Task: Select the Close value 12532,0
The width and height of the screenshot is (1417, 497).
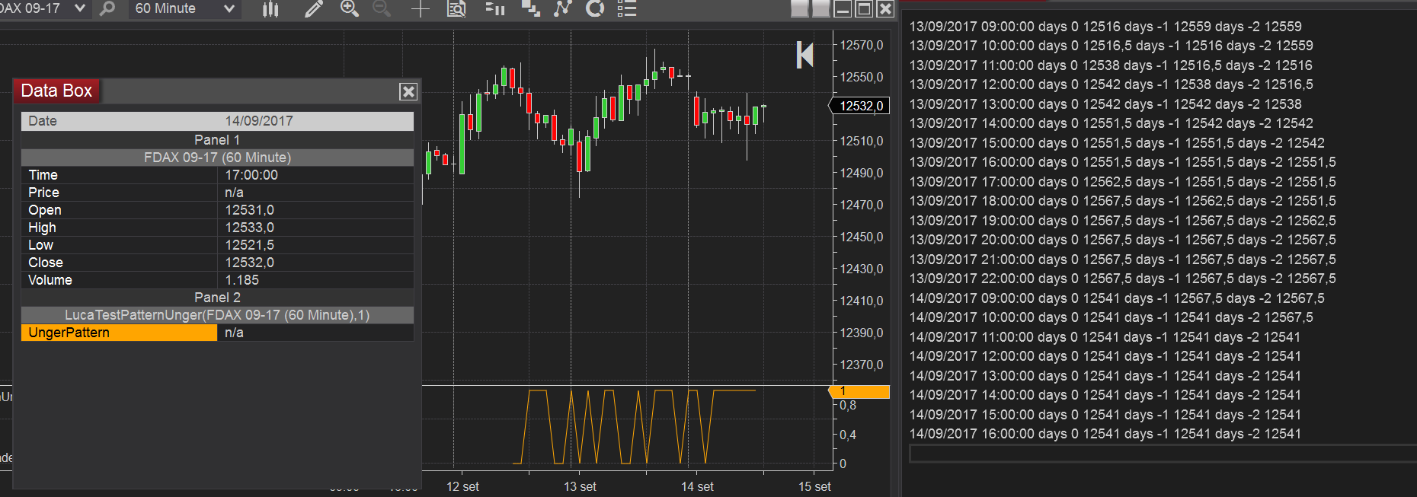Action: point(249,263)
